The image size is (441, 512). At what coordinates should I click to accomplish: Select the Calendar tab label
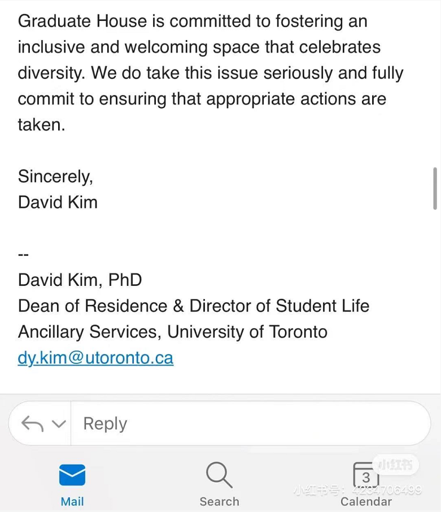(x=366, y=502)
